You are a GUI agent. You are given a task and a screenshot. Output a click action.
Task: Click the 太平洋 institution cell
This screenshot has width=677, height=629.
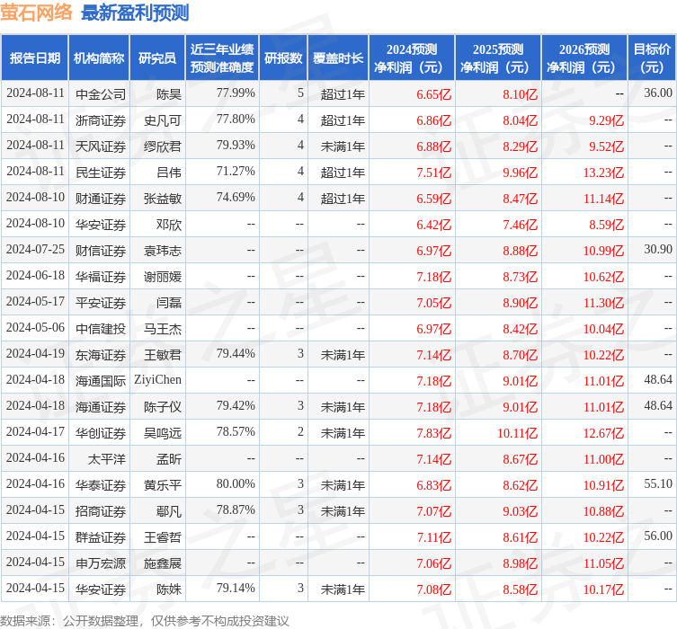tap(107, 459)
